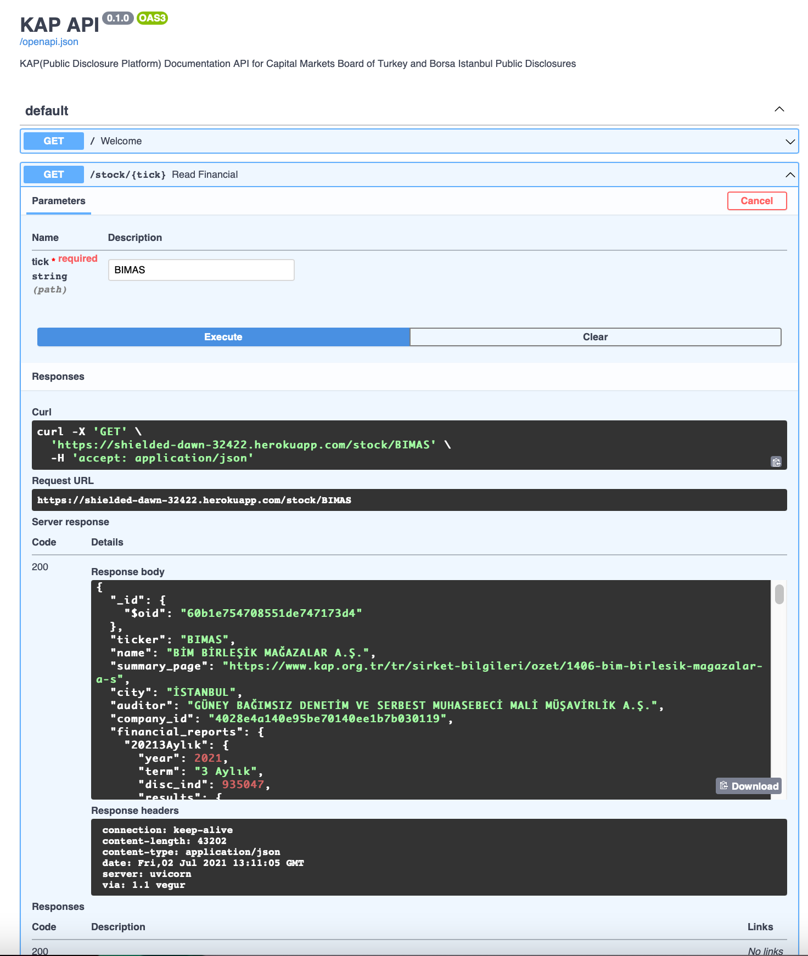This screenshot has height=956, width=808.
Task: Click the via: 1.1 vegur header
Action: tap(144, 885)
